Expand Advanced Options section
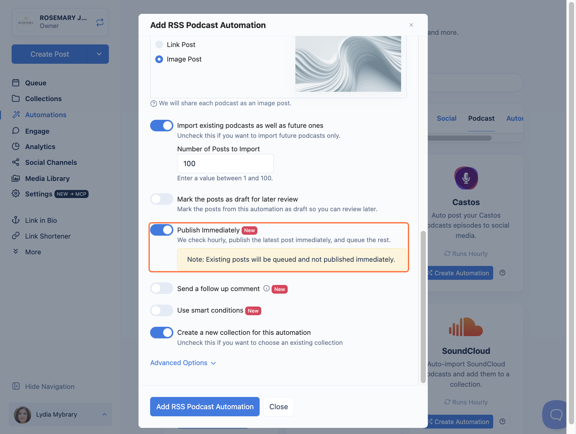The image size is (576, 434). (183, 363)
